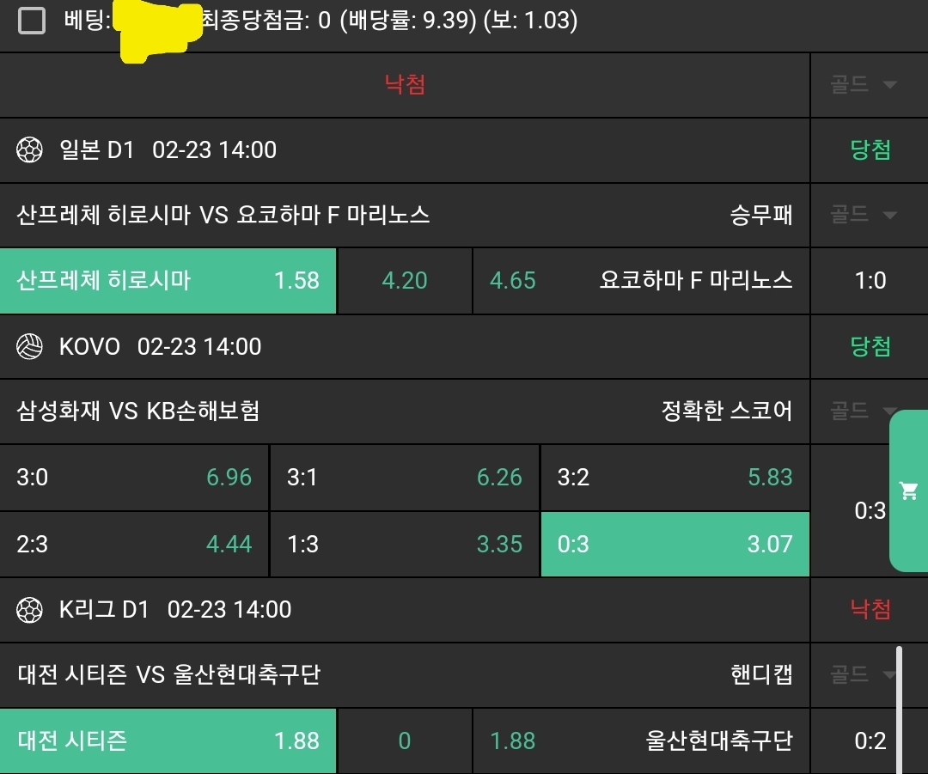The height and width of the screenshot is (774, 928).
Task: Choose exact score 3:1 at 6.26
Action: (x=405, y=478)
